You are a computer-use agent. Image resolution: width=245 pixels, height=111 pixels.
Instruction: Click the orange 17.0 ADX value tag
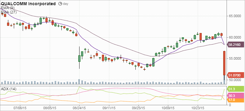(x=236, y=100)
